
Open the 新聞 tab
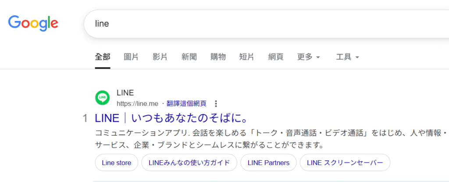(189, 57)
